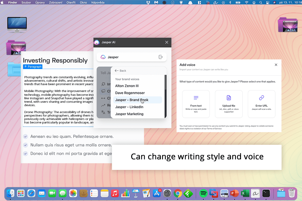302x201 pixels.
Task: Click check icon beside Donec id elit
Action: pos(25,154)
